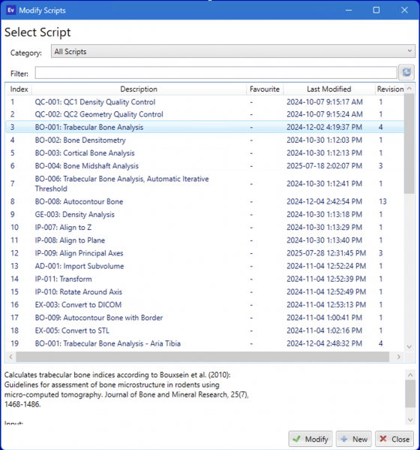Click the Revision column header
The image size is (420, 450).
[x=390, y=89]
